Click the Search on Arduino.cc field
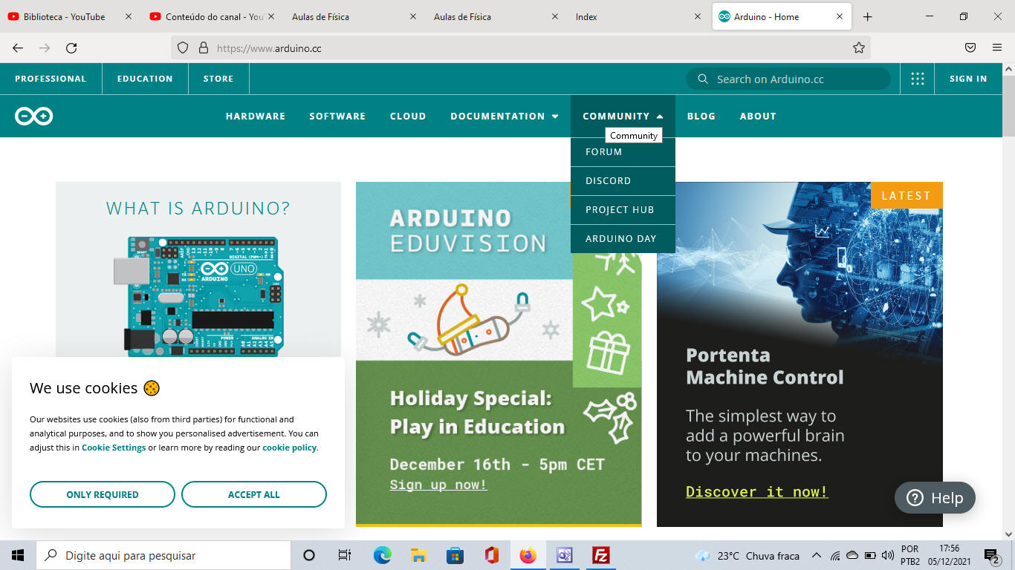The width and height of the screenshot is (1015, 570). coord(795,79)
